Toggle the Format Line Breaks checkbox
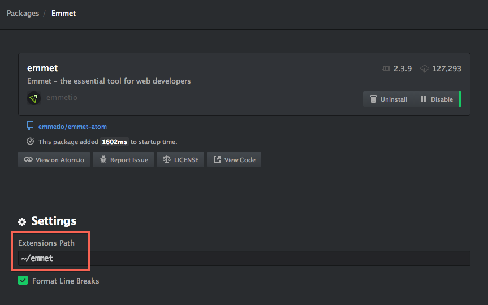488x305 pixels. [23, 281]
